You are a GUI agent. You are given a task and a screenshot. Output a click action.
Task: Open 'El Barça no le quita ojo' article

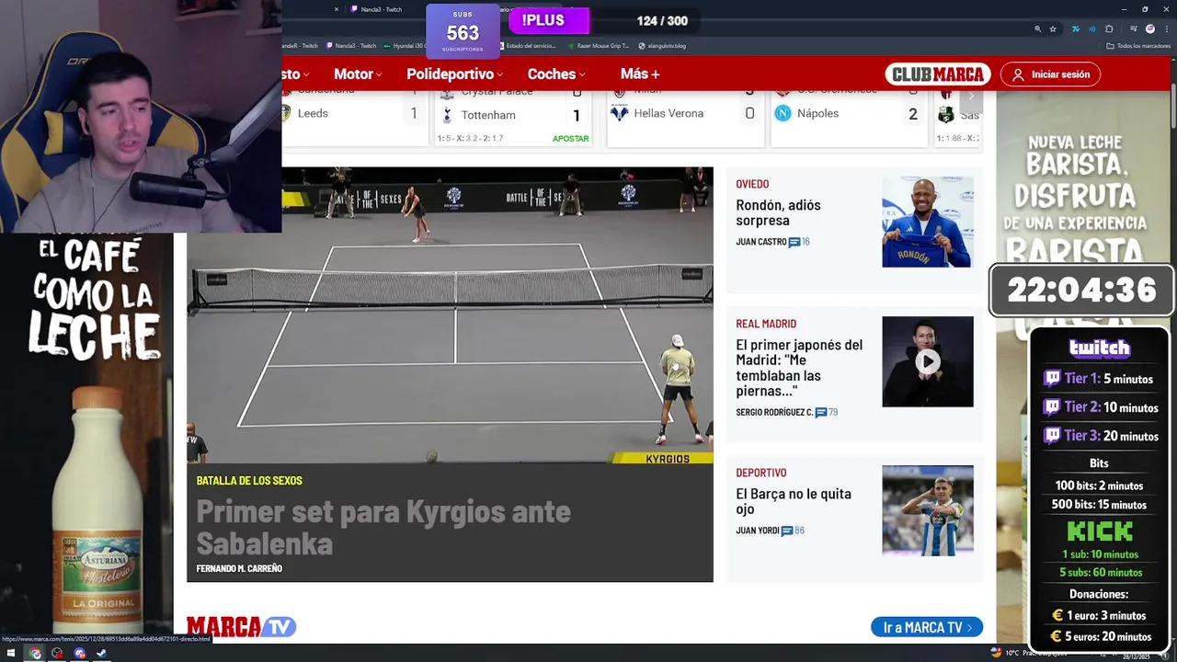pos(794,501)
